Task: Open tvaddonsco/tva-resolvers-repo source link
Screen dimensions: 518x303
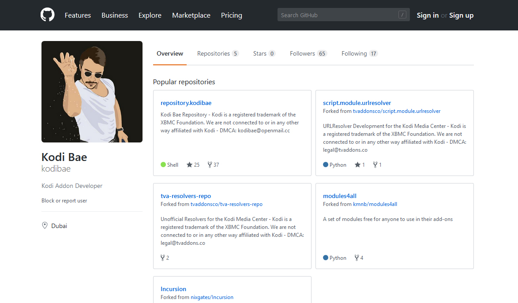Action: [226, 204]
